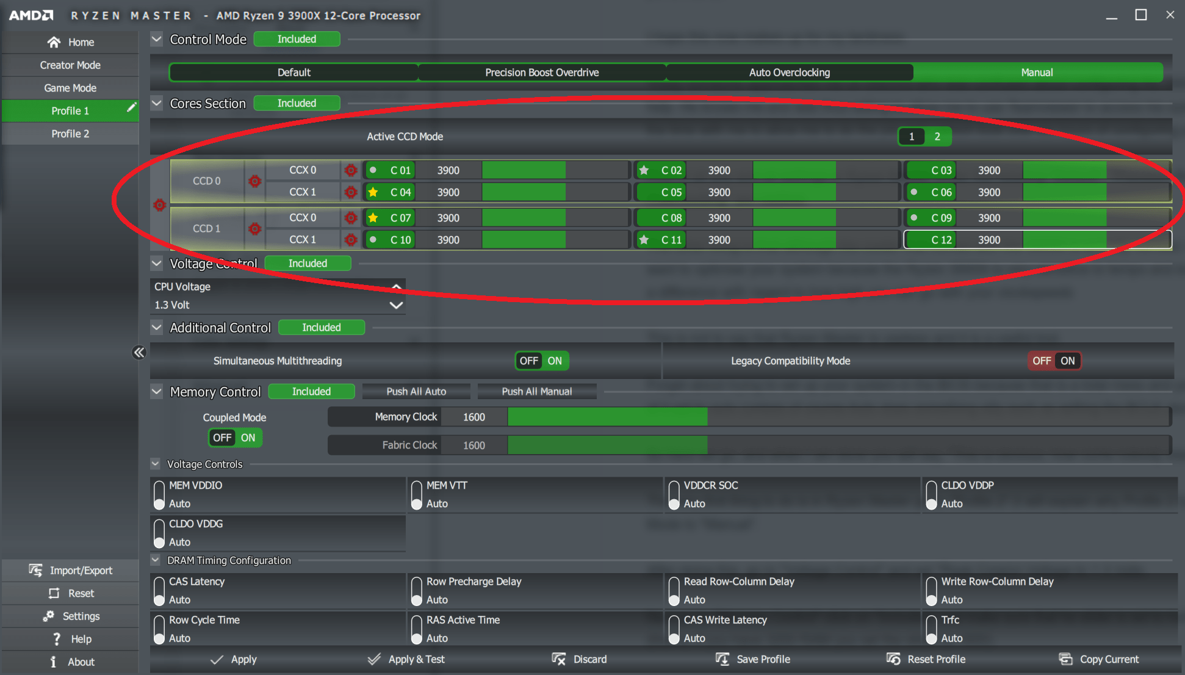Collapse DRAM Timing Configuration subsection
Image resolution: width=1185 pixels, height=675 pixels.
pos(156,560)
